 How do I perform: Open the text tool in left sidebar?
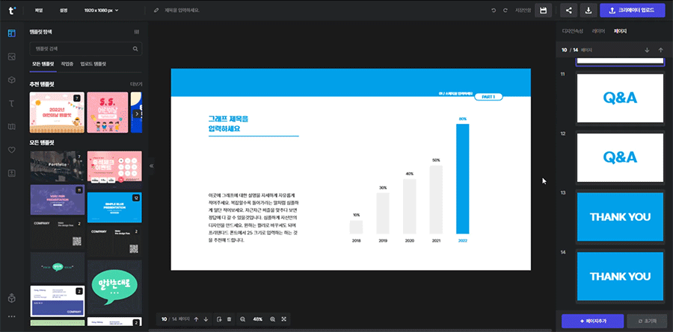[11, 103]
